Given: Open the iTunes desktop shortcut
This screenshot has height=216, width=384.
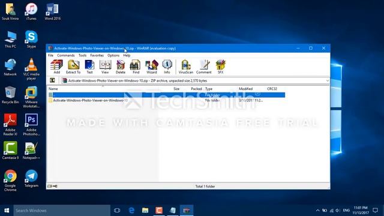Looking at the screenshot, I should [31, 11].
